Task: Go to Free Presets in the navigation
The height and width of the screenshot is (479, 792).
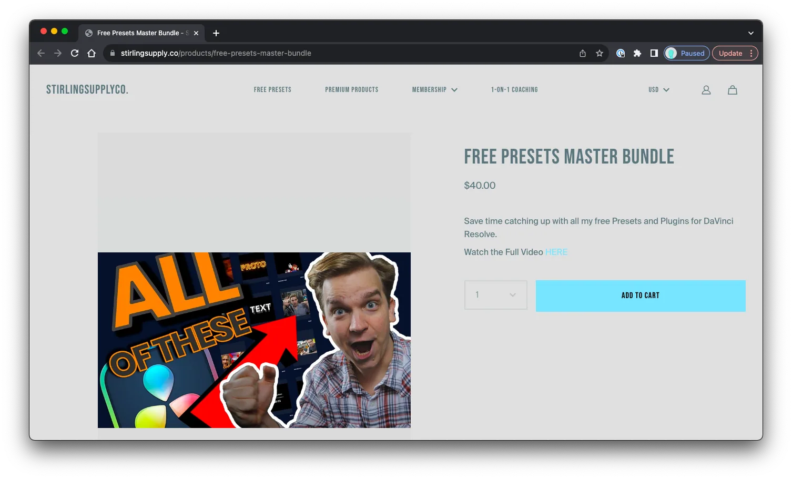Action: tap(272, 90)
